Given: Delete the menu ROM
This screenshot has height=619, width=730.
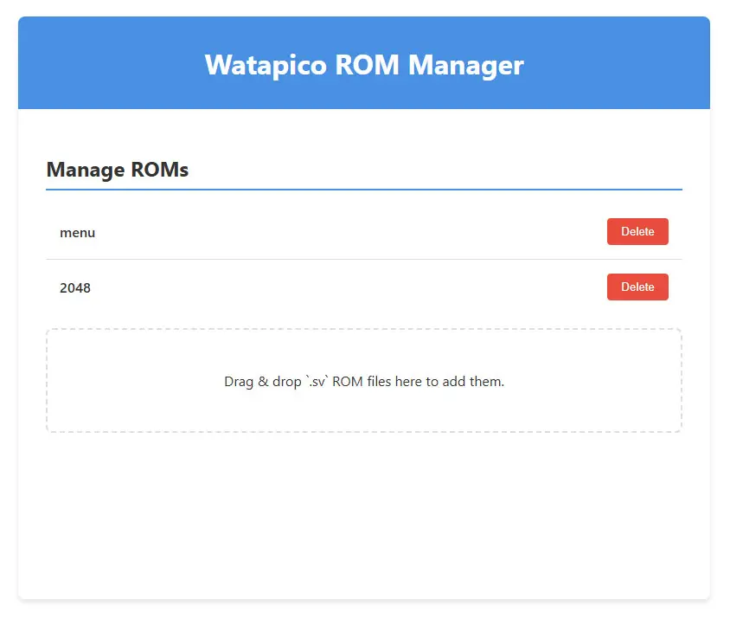Looking at the screenshot, I should pos(637,232).
